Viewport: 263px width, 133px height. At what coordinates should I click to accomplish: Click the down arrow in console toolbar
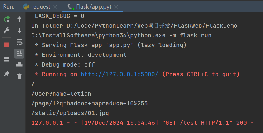[19, 30]
